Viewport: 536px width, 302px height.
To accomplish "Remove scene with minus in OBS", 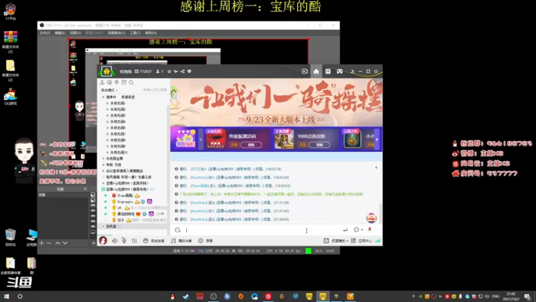I will click(x=49, y=243).
